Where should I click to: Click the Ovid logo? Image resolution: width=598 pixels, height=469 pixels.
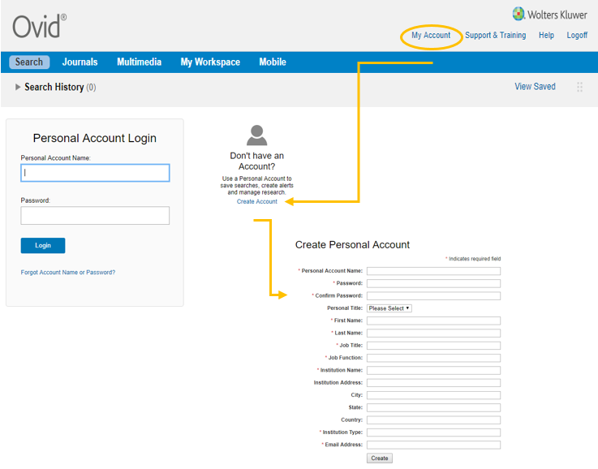39,26
